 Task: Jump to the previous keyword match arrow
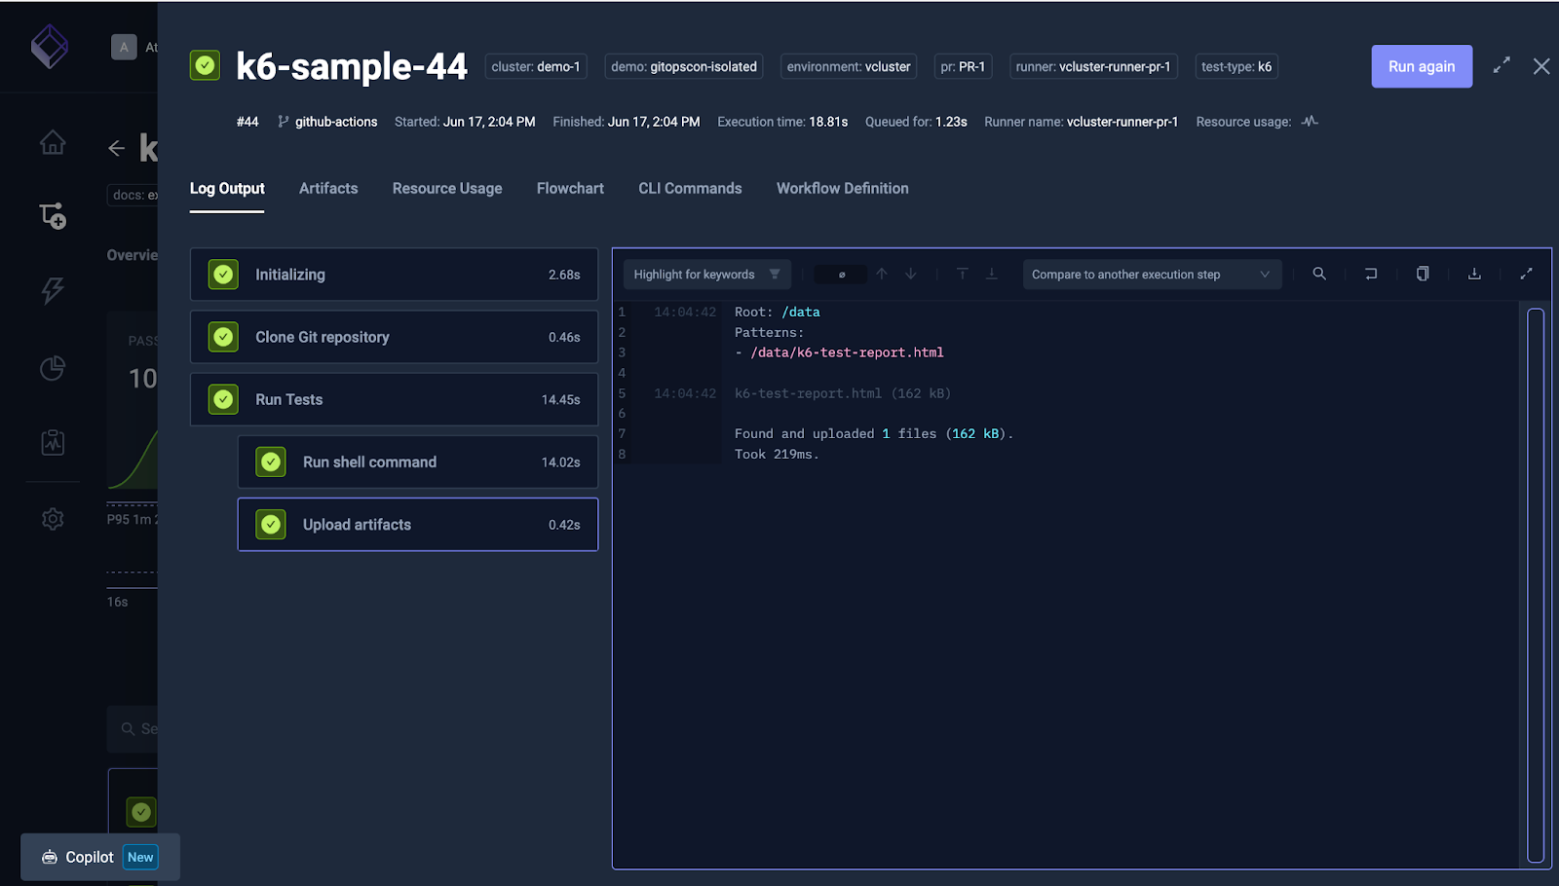pyautogui.click(x=882, y=274)
